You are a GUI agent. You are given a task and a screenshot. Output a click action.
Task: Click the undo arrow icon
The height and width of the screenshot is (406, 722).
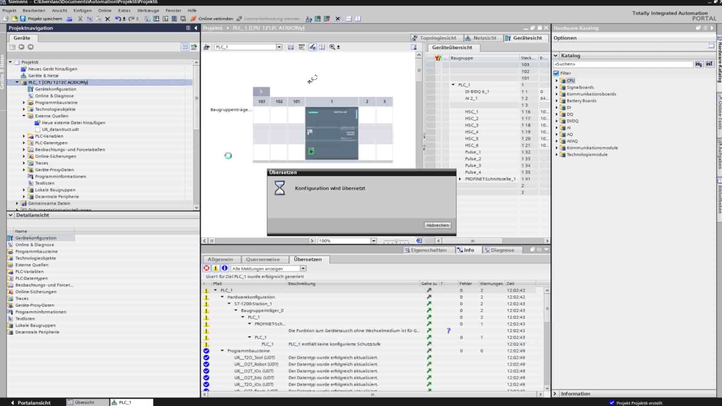tap(117, 19)
